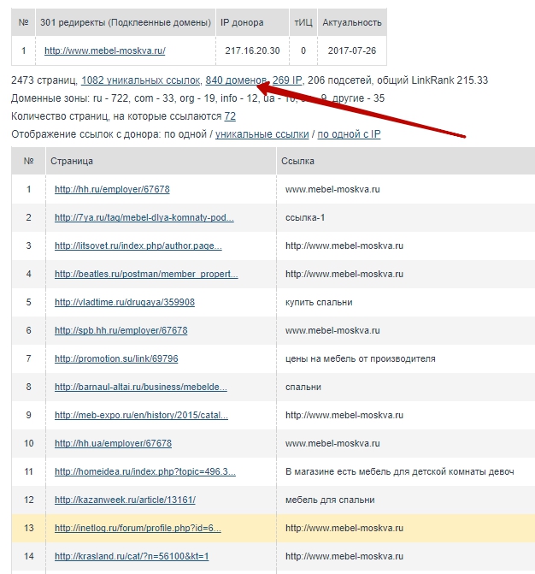Viewport: 535px width, 574px height.
Task: Open the '72' referenced pages count link
Action: click(x=230, y=116)
